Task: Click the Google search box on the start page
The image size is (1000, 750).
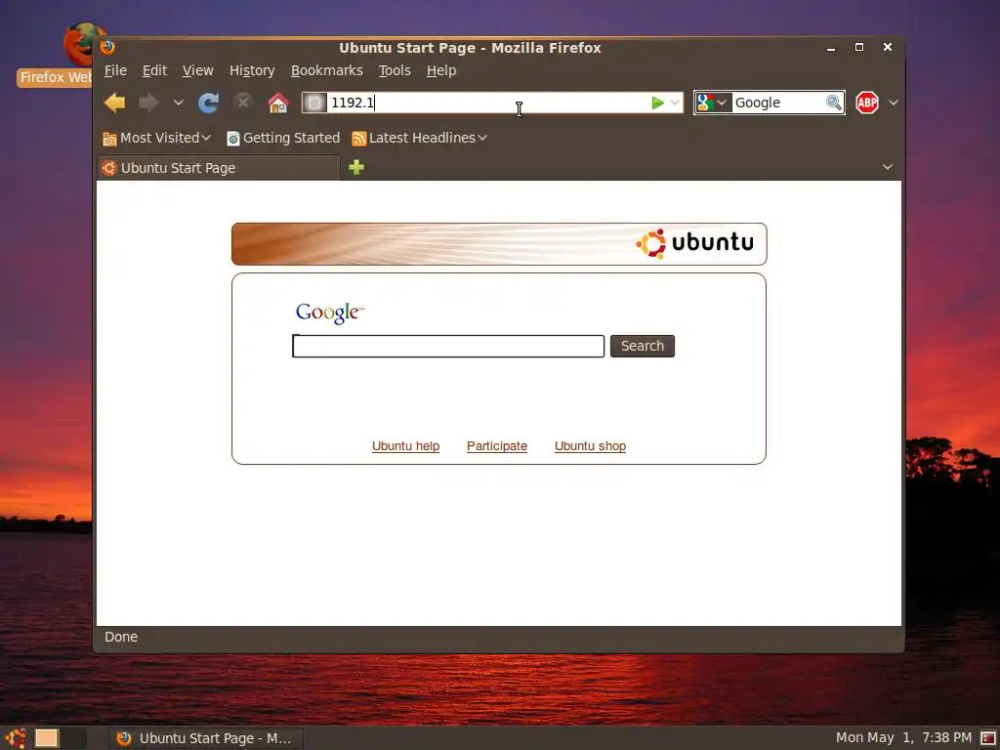Action: (x=448, y=347)
